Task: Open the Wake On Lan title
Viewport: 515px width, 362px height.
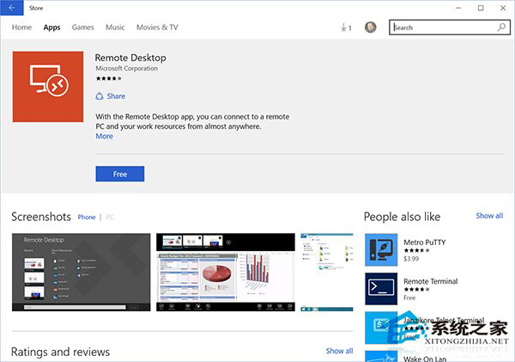Action: (425, 359)
